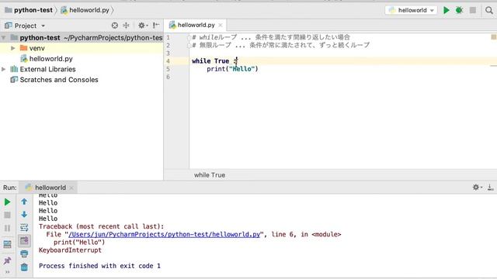
Task: Select the python-test root project row
Action: [x=82, y=38]
